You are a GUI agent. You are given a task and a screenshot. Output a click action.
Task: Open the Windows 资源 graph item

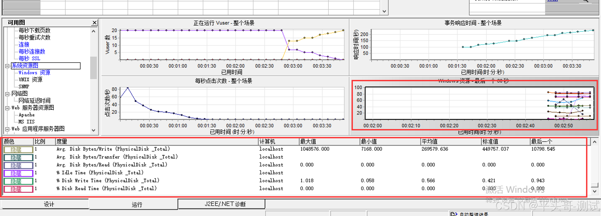(x=34, y=73)
